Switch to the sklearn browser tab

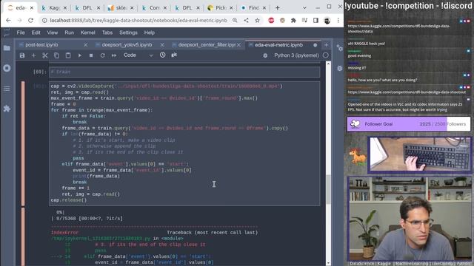[120, 8]
